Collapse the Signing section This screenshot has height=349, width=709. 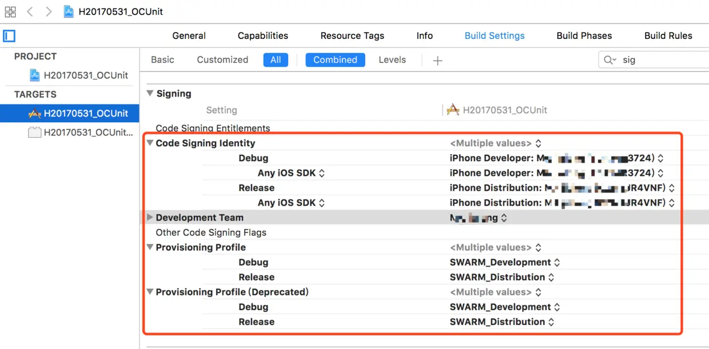(150, 94)
